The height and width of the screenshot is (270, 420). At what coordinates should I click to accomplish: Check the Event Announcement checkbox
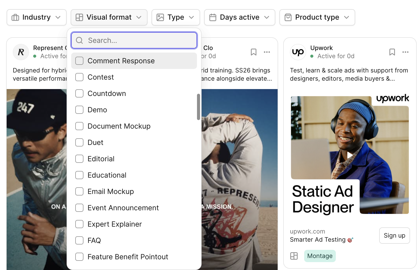[x=79, y=208]
